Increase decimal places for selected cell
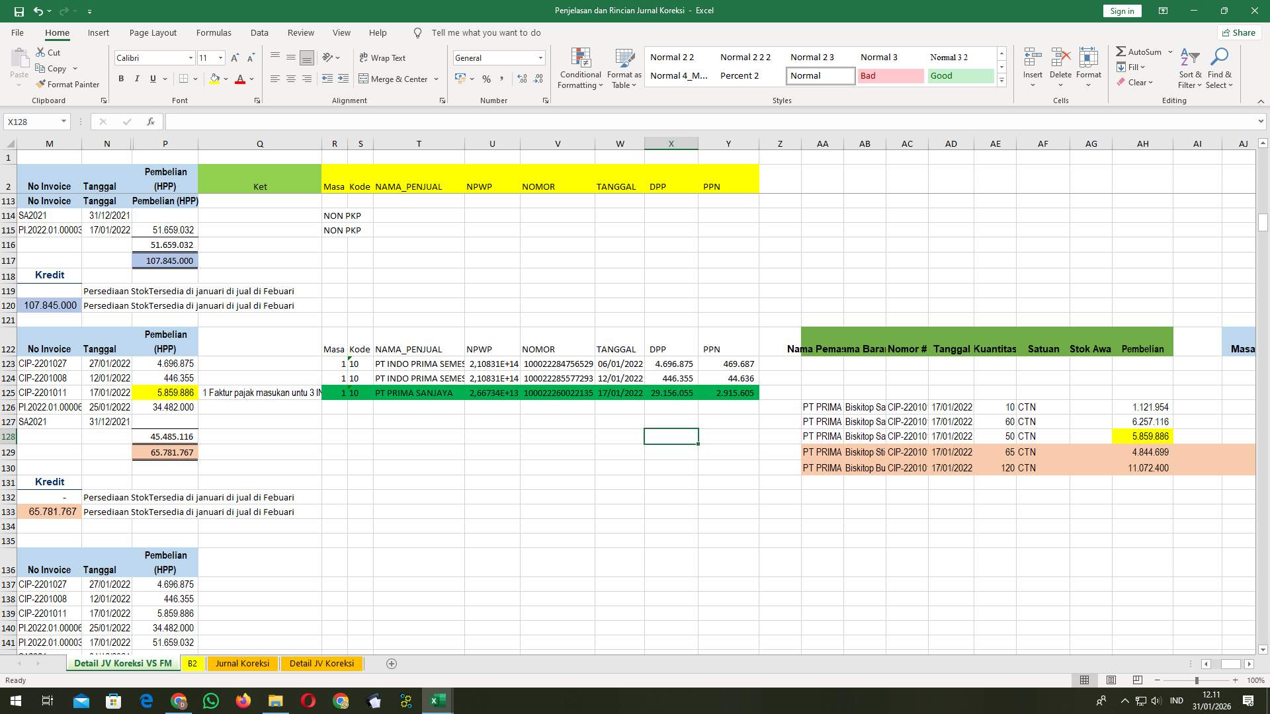 (522, 78)
